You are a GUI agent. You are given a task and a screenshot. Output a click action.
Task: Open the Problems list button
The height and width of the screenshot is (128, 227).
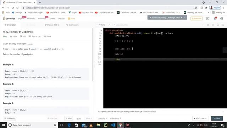pos(10,118)
